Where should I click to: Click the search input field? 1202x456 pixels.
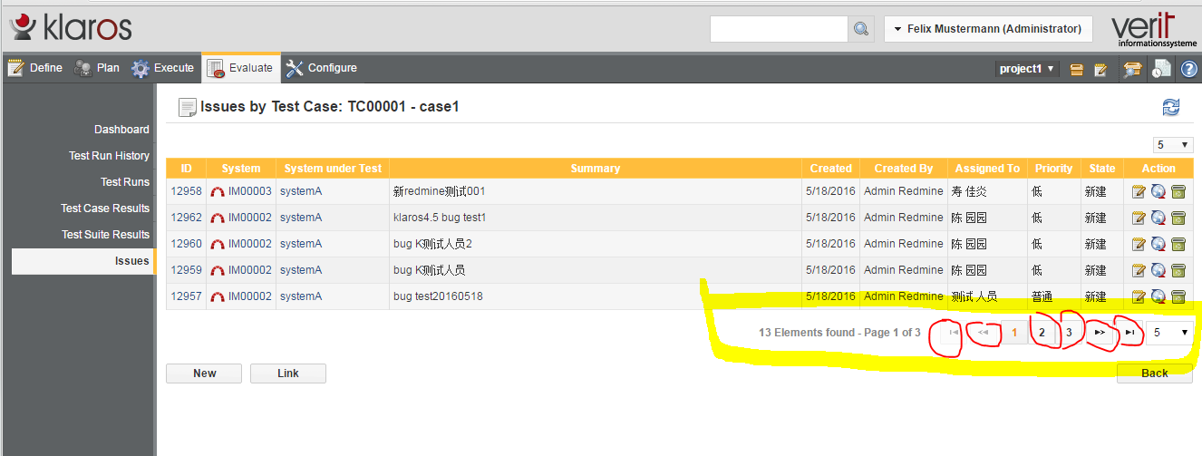pos(779,29)
